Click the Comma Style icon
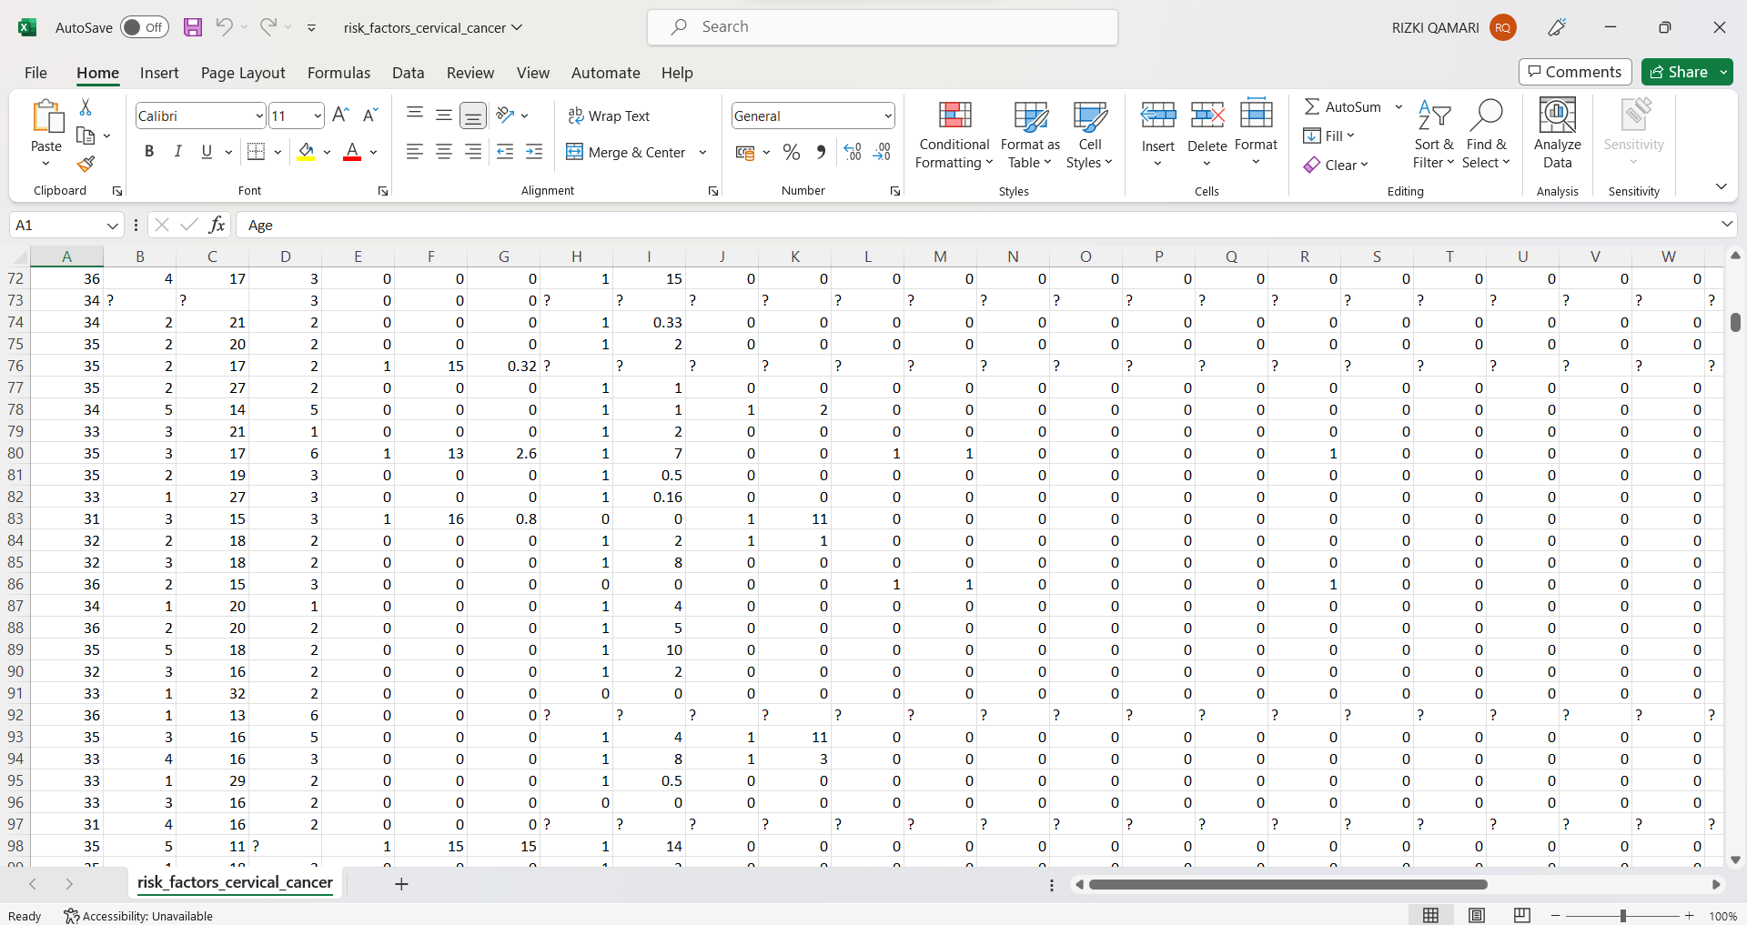Viewport: 1747px width, 925px height. coord(820,152)
